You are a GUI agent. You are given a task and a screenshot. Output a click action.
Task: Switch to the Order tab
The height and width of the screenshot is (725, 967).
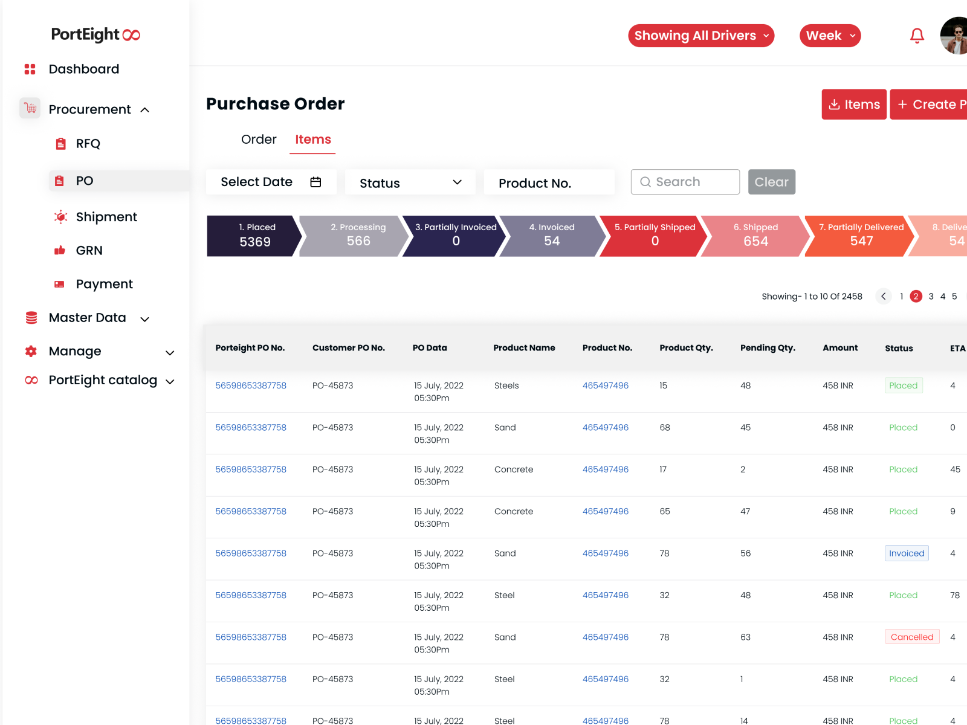coord(259,140)
